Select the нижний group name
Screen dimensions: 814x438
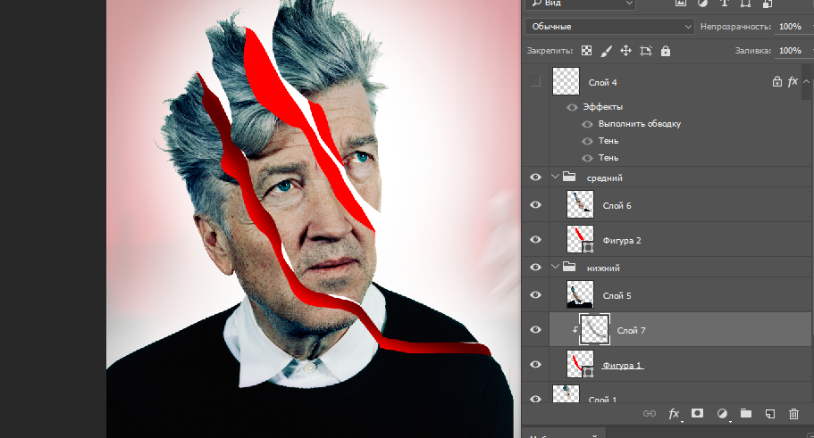(603, 269)
